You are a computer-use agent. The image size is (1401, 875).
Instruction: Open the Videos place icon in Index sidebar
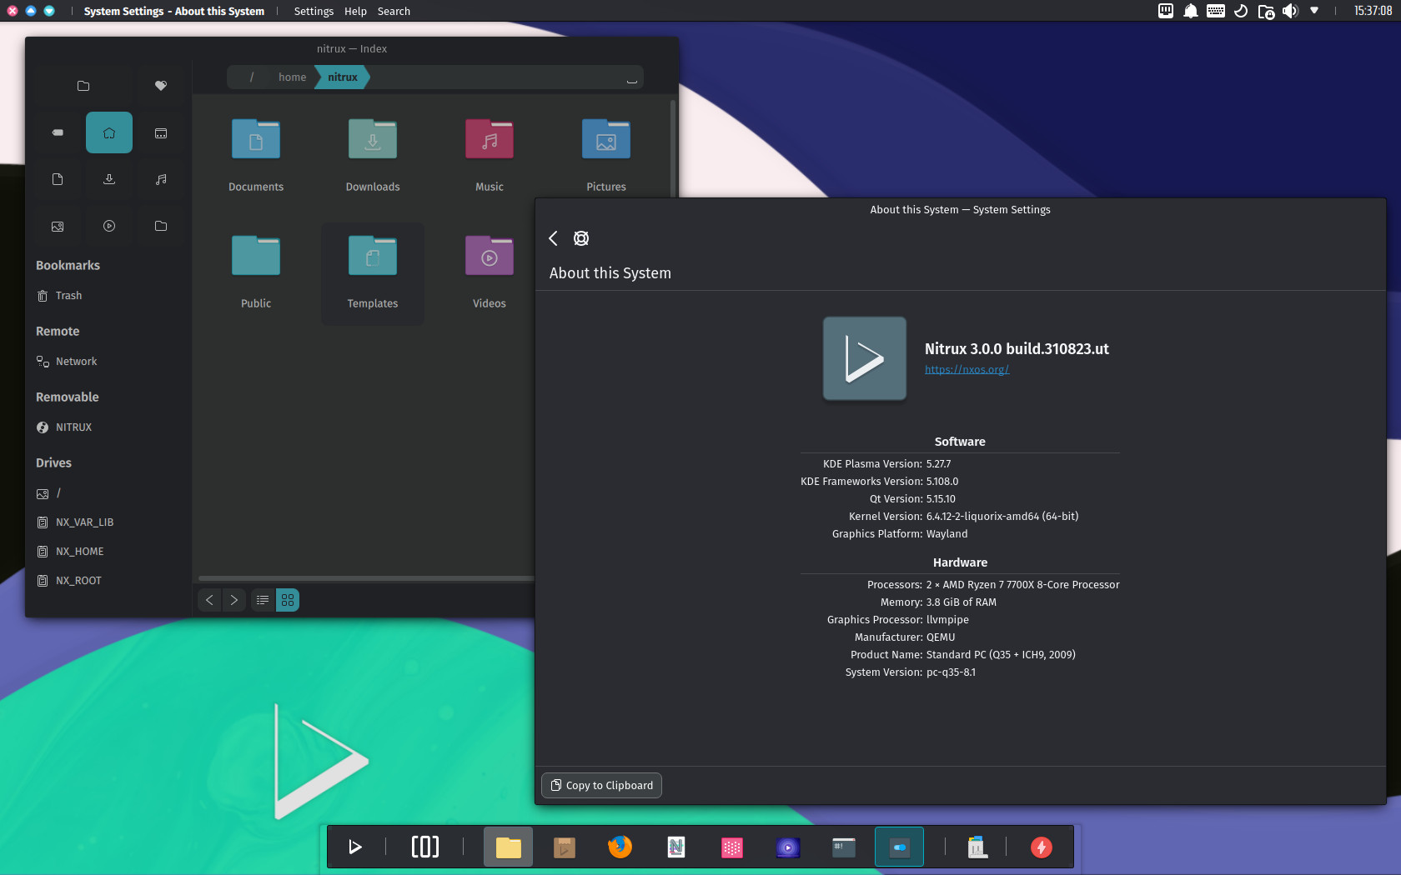pyautogui.click(x=109, y=226)
